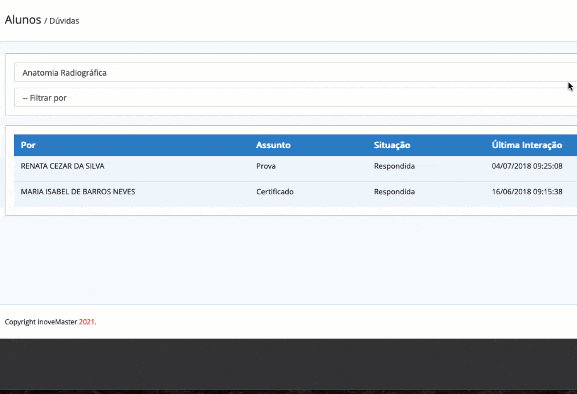
Task: Click the red 2021 footer link
Action: click(x=86, y=322)
